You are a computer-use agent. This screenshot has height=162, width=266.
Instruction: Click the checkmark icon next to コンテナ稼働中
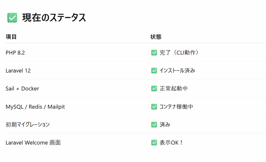pos(154,107)
